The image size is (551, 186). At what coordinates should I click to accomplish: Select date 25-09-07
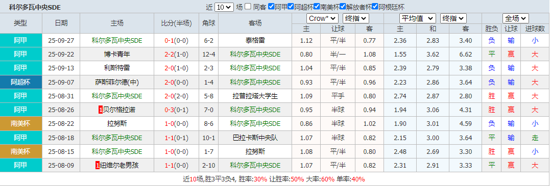(61, 83)
